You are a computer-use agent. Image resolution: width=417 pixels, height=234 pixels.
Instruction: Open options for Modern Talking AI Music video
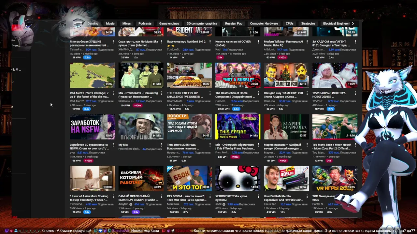click(x=307, y=42)
